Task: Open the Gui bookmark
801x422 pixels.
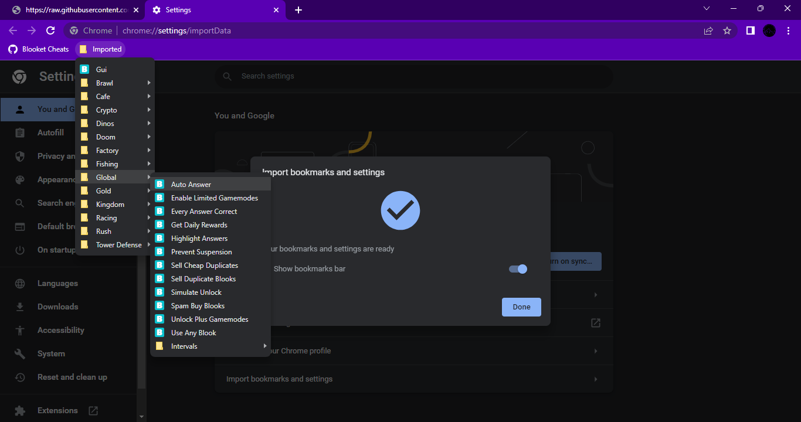Action: [115, 69]
